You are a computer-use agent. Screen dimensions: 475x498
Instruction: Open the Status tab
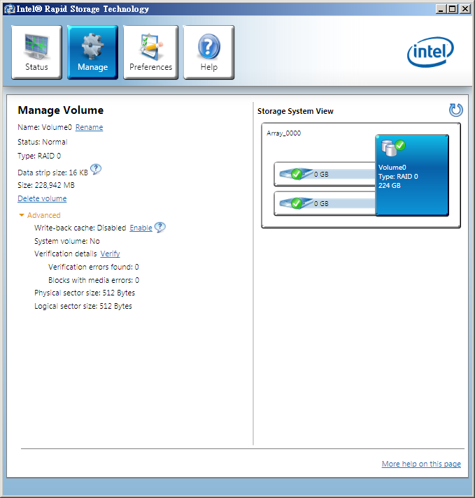[36, 52]
